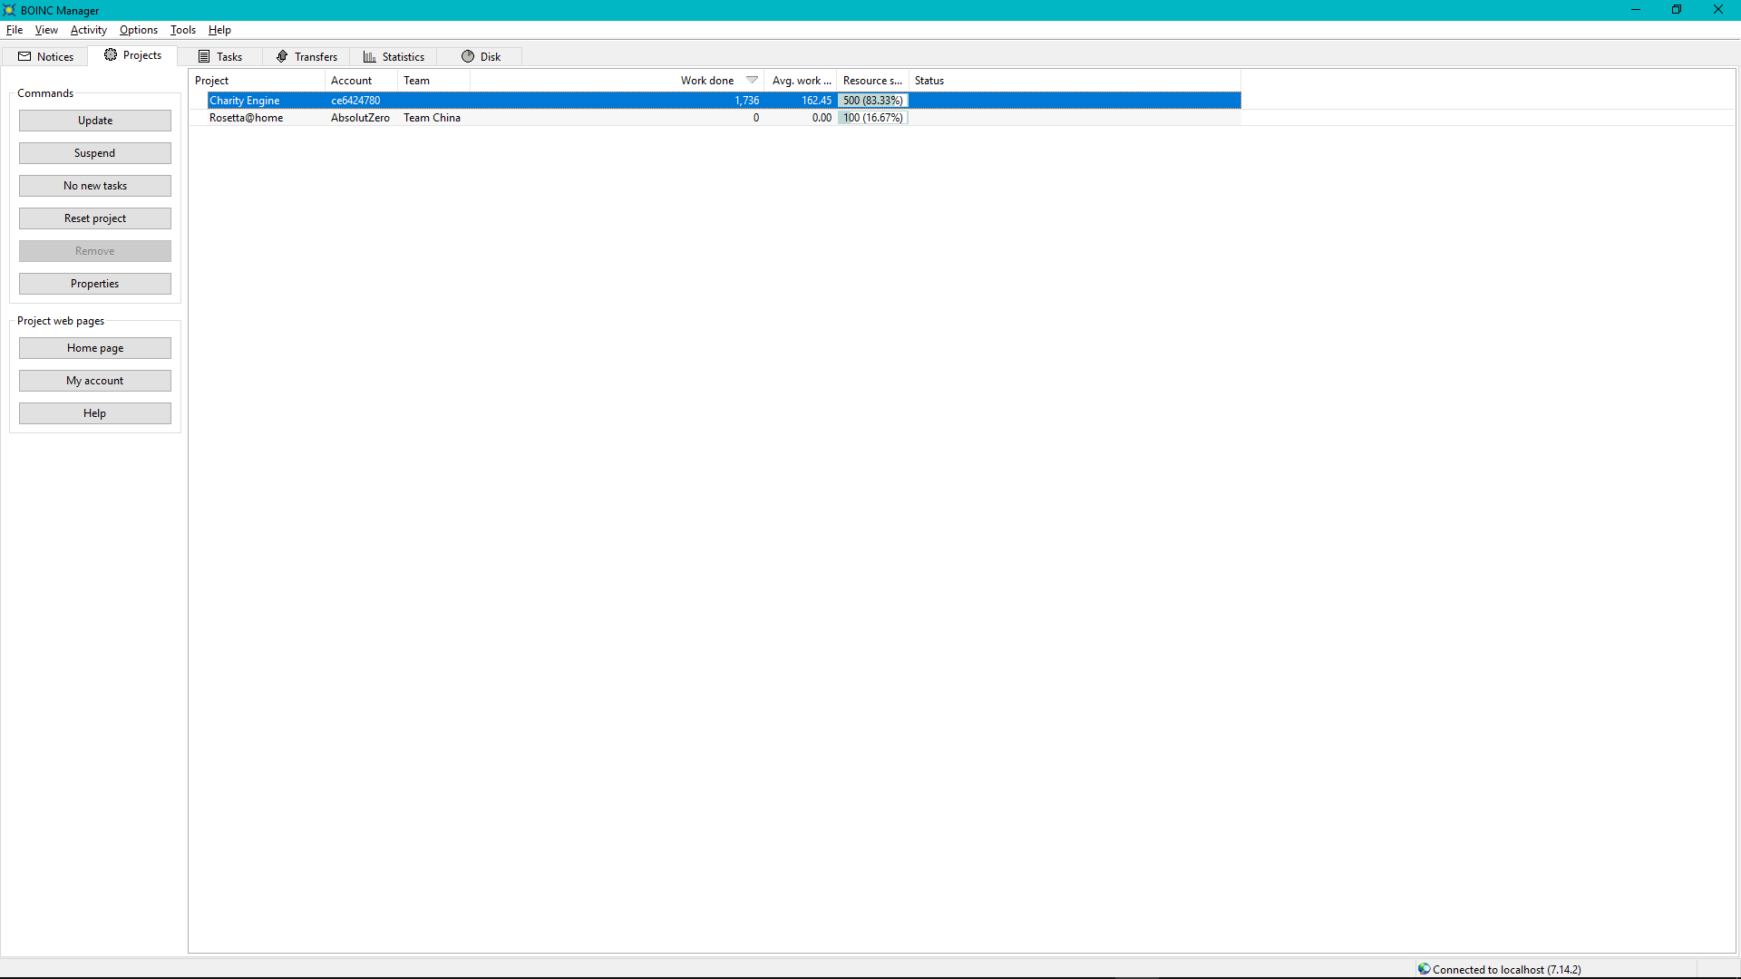Click the Statistics tab chart icon
Screen dimensions: 1741x979
[370, 56]
